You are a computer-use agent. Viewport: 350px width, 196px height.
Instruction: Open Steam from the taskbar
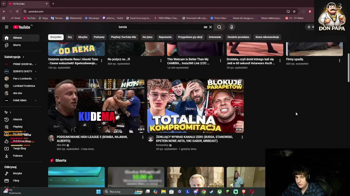pos(211,192)
